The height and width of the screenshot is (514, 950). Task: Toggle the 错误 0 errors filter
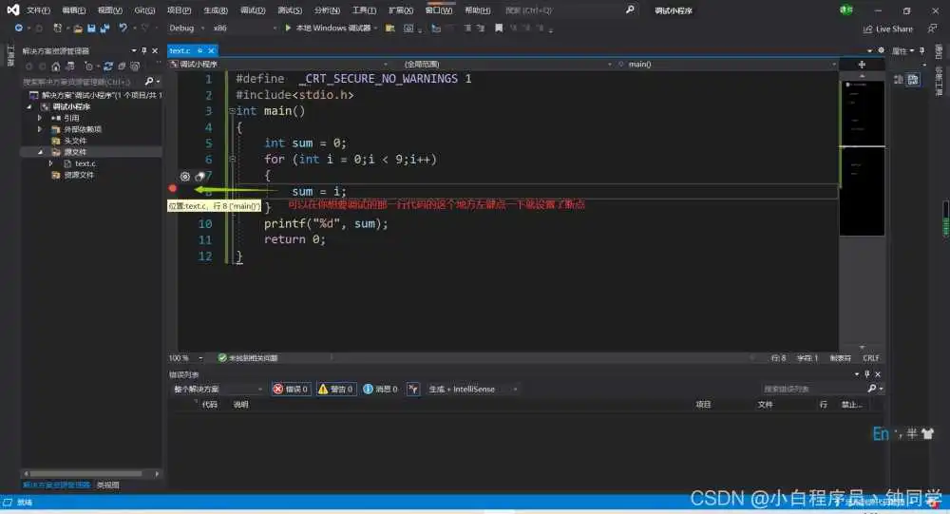point(292,389)
